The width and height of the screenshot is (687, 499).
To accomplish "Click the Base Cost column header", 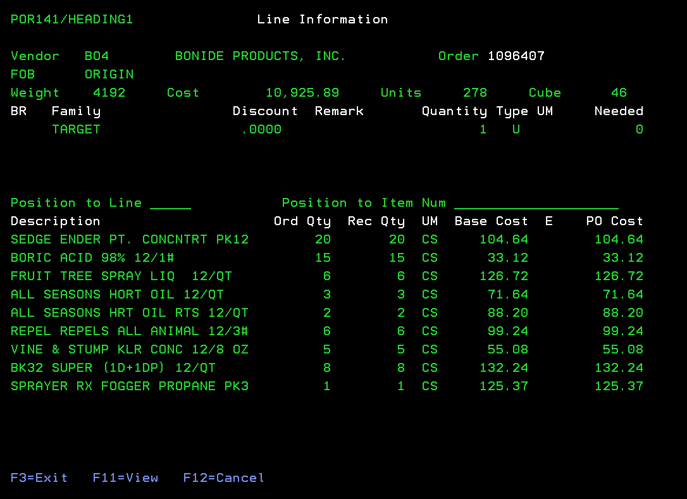I will [491, 221].
